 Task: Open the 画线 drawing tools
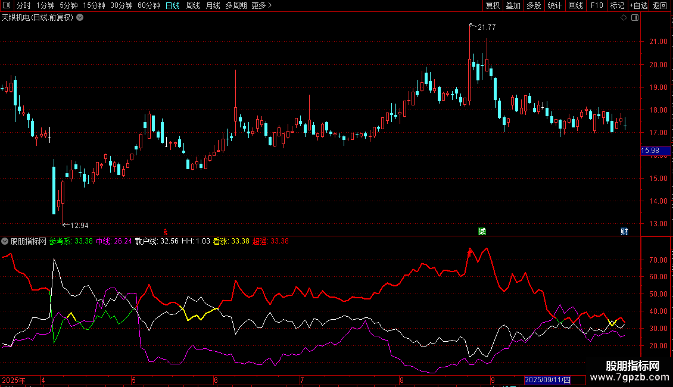tap(575, 5)
